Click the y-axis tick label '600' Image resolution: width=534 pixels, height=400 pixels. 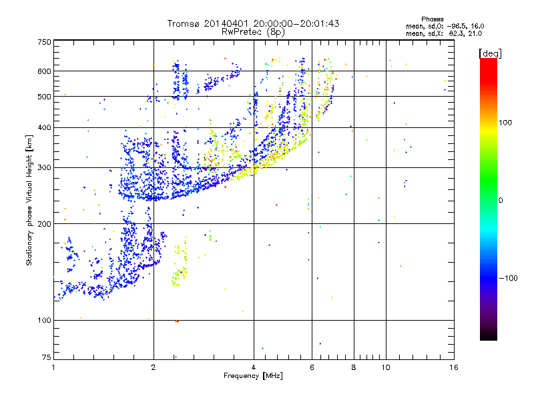coord(44,71)
